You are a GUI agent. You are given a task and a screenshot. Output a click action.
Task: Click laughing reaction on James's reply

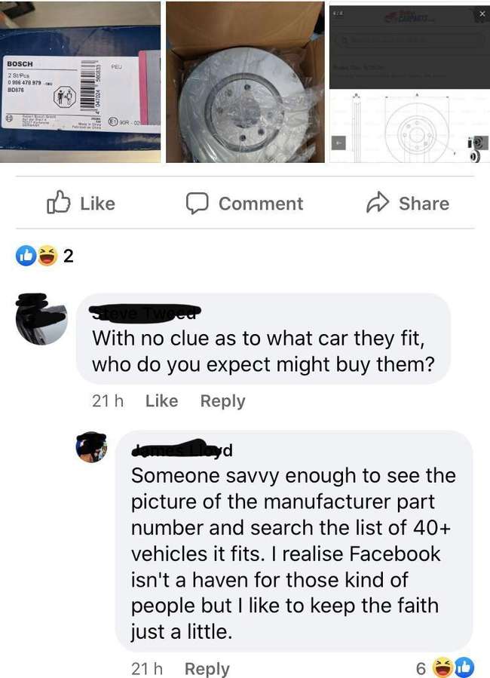click(x=442, y=667)
